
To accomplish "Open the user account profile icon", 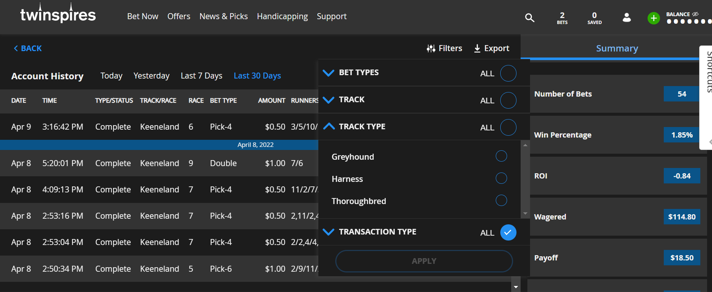I will pyautogui.click(x=627, y=17).
